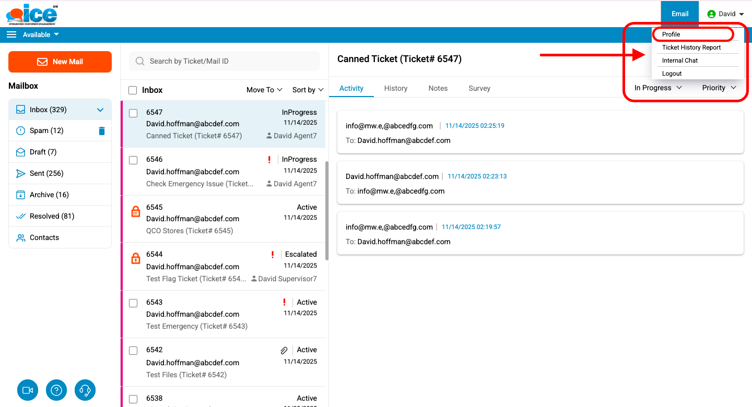
Task: Delete spam using the trash icon
Action: 102,131
